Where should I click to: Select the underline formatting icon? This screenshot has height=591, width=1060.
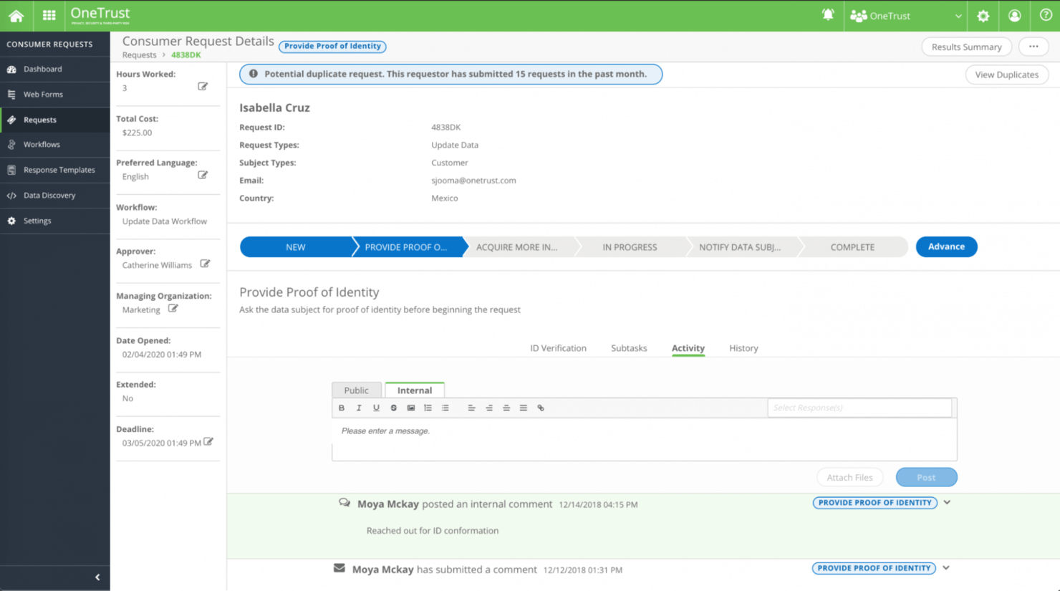[376, 408]
